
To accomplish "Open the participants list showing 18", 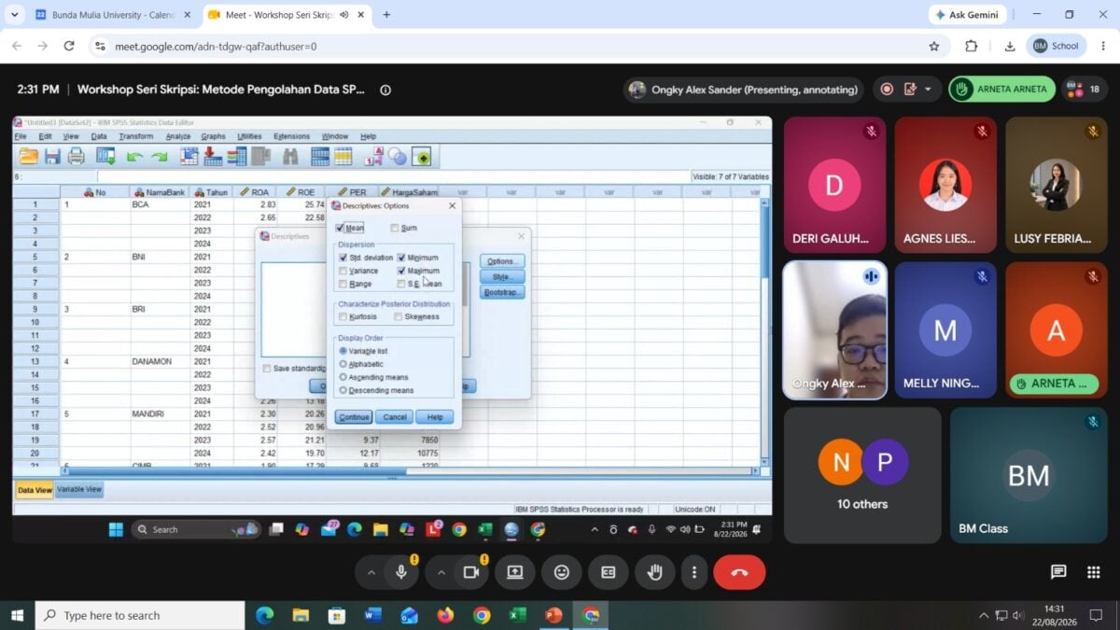I will click(1083, 90).
